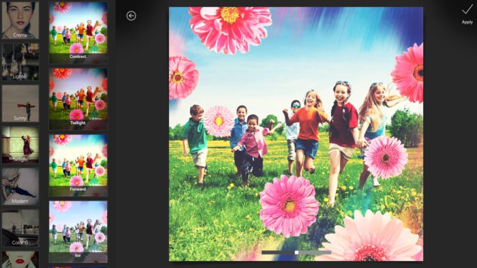Open the Crema filter category
The height and width of the screenshot is (268, 477).
pyautogui.click(x=20, y=20)
